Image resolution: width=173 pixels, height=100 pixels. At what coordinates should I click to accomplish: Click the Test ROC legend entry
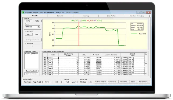pos(138,34)
